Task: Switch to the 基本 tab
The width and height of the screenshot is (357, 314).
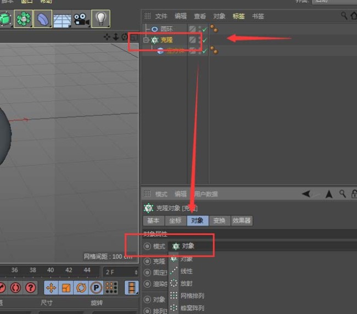Action: pos(153,221)
